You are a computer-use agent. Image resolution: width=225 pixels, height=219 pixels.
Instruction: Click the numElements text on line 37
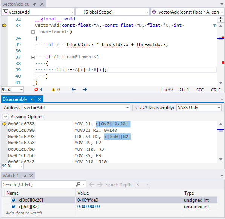82,57
